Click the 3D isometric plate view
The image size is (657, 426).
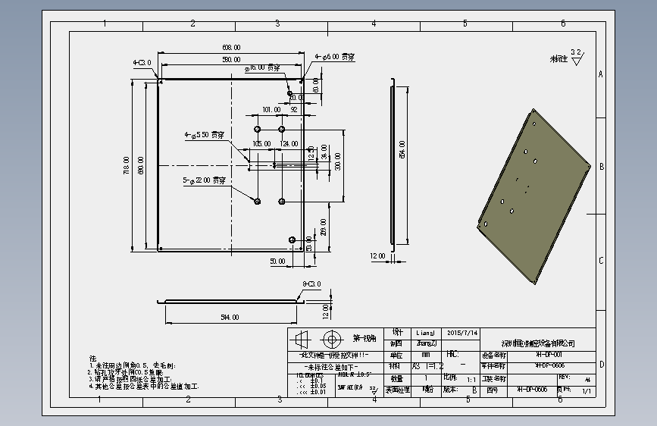pyautogui.click(x=533, y=196)
